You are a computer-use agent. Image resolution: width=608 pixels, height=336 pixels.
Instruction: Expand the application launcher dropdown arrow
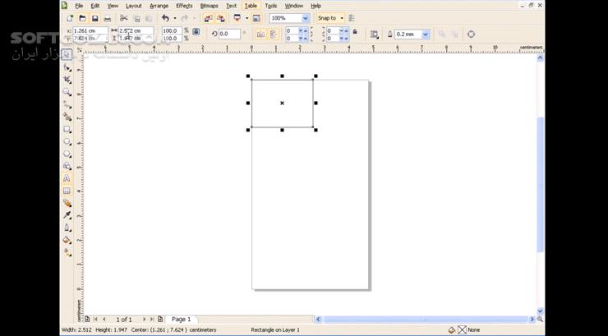[x=246, y=18]
